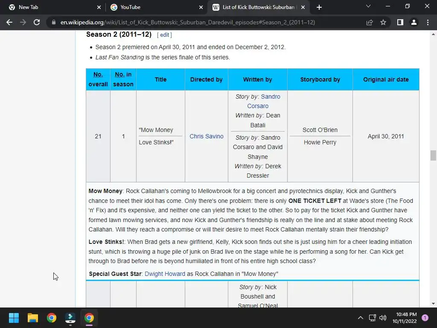Open the volume control in tray
437x328 pixels.
pyautogui.click(x=383, y=318)
